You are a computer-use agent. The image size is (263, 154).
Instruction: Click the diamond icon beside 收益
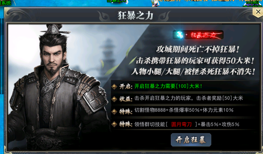[114, 99]
